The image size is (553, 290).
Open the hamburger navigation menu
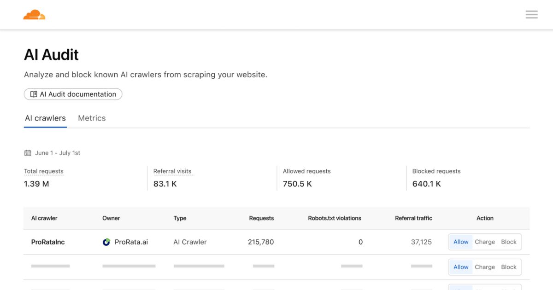pyautogui.click(x=531, y=14)
